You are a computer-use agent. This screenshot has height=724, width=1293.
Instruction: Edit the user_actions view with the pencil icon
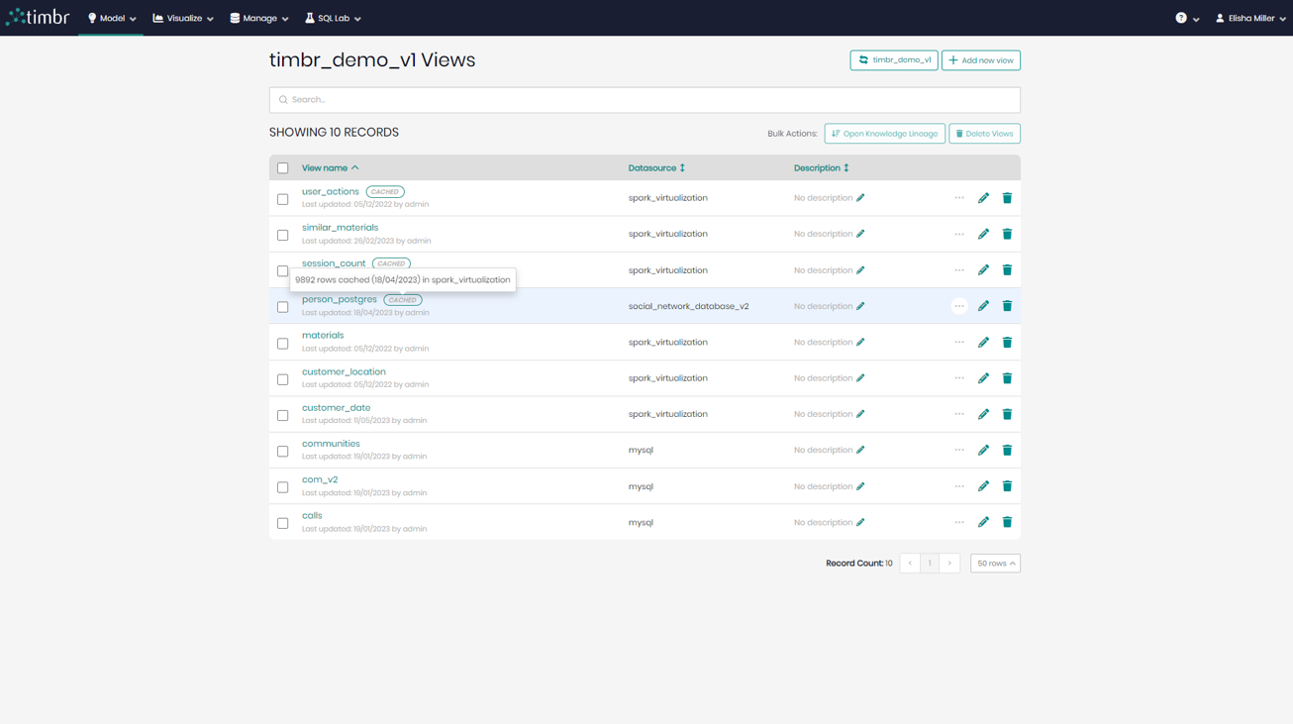[x=983, y=198]
